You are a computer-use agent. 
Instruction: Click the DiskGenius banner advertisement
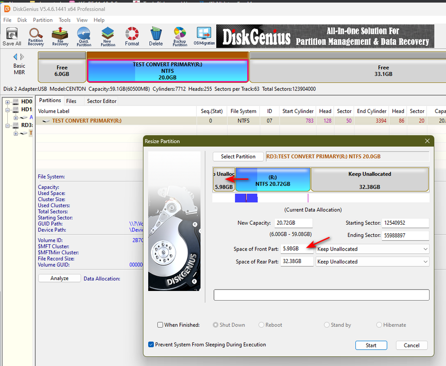click(x=325, y=36)
